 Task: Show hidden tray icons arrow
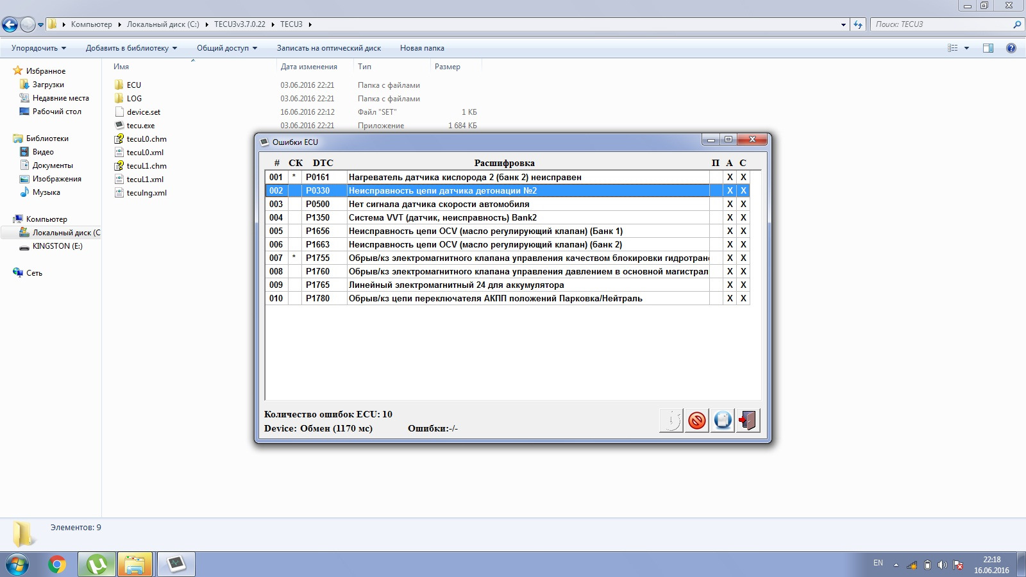(896, 565)
